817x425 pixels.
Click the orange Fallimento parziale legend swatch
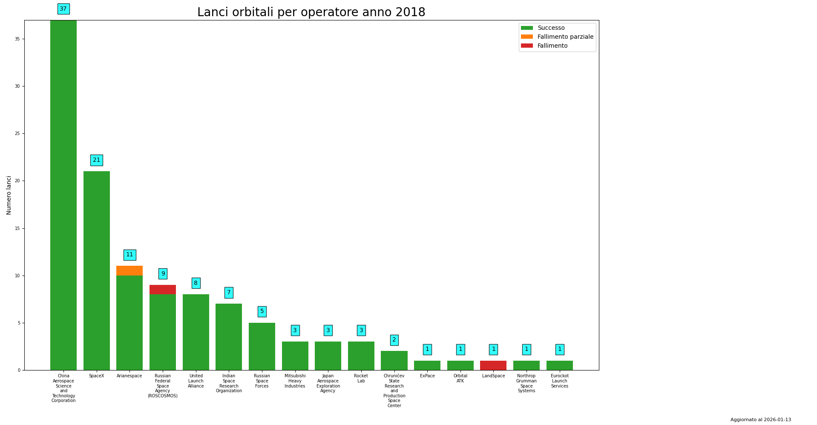[526, 37]
